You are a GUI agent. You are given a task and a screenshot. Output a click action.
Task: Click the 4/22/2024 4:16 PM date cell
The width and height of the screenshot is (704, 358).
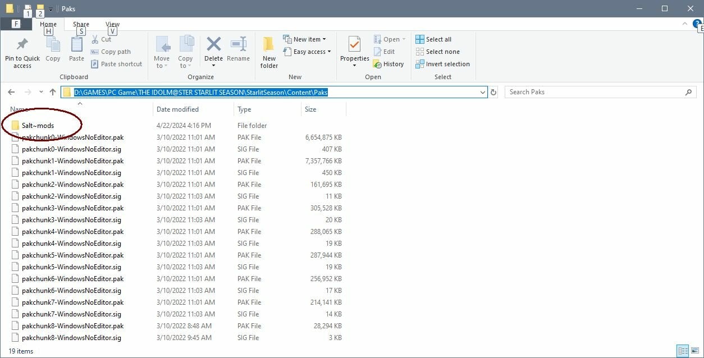[x=184, y=126]
